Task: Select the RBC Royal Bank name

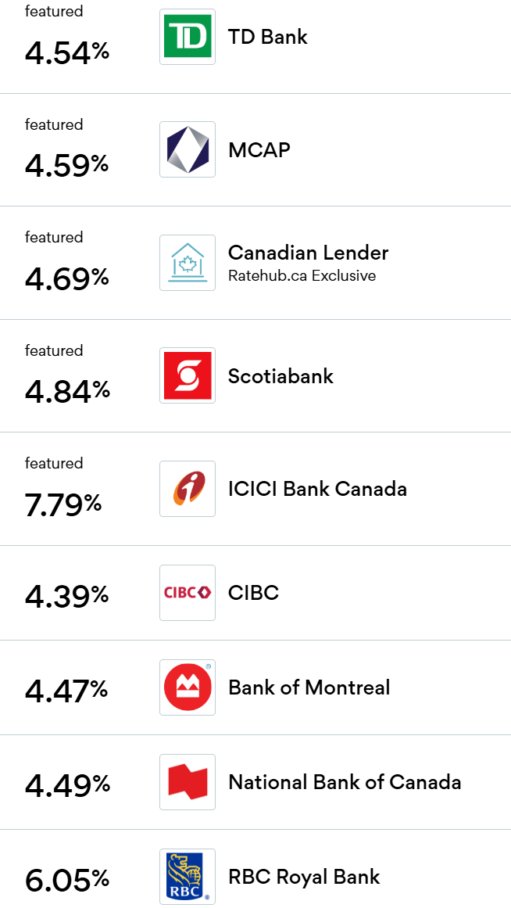Action: 304,877
